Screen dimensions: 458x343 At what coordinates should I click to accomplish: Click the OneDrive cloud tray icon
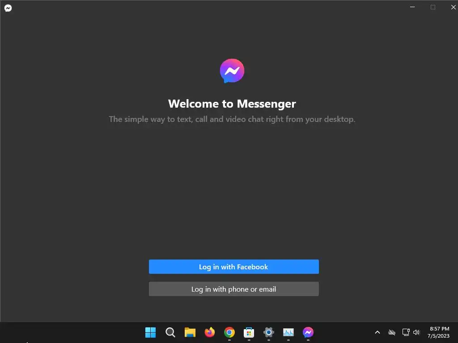[x=392, y=332]
